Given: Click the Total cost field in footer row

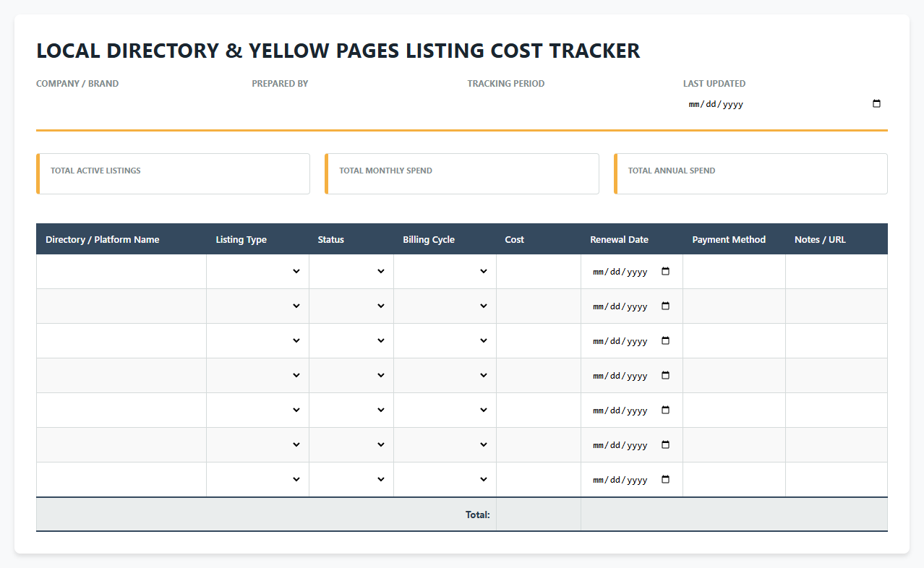Looking at the screenshot, I should 539,515.
